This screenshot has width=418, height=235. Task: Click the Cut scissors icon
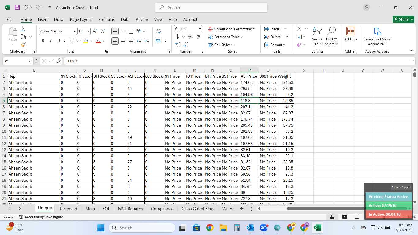point(23,29)
